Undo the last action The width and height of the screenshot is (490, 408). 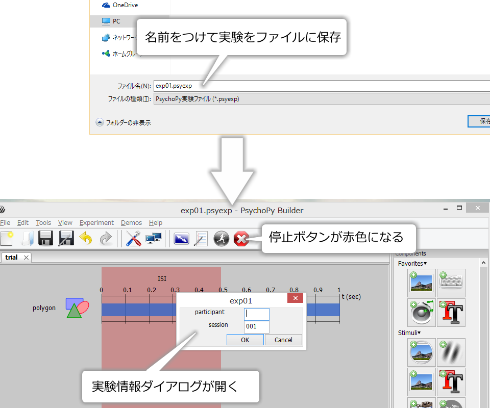[x=86, y=239]
